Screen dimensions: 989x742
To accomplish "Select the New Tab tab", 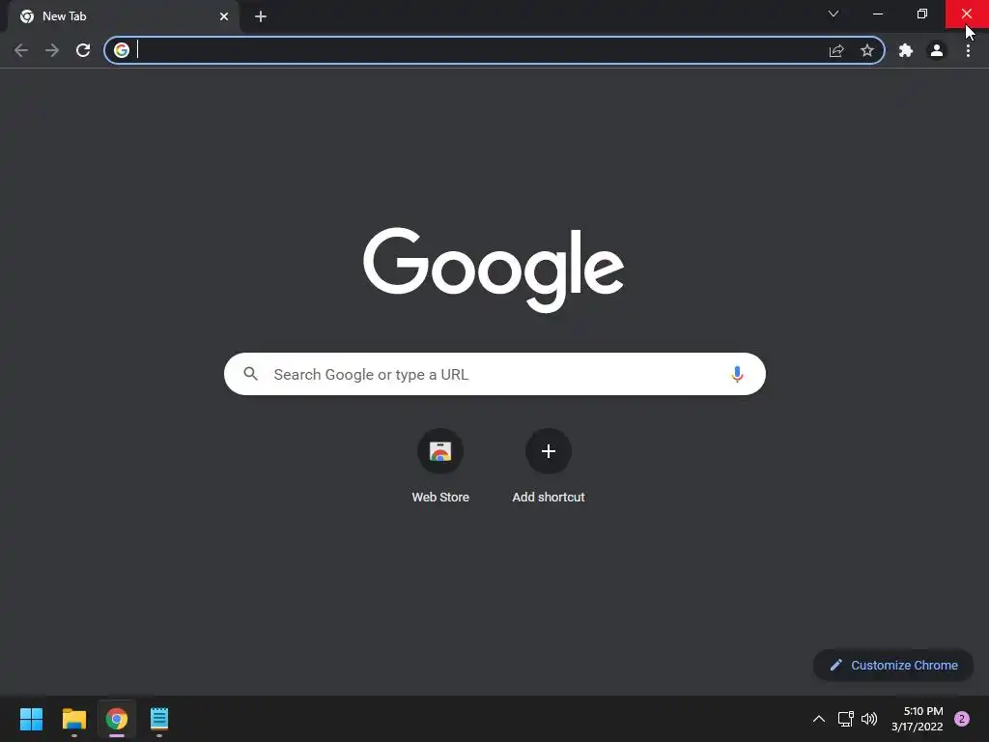I will pos(123,16).
